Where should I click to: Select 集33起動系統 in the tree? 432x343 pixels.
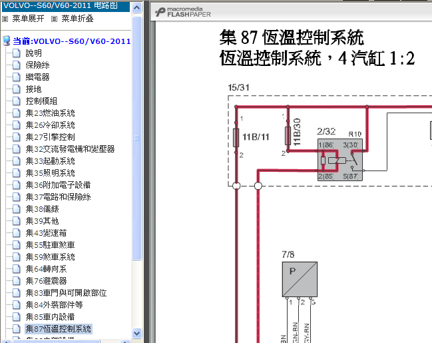pyautogui.click(x=50, y=161)
